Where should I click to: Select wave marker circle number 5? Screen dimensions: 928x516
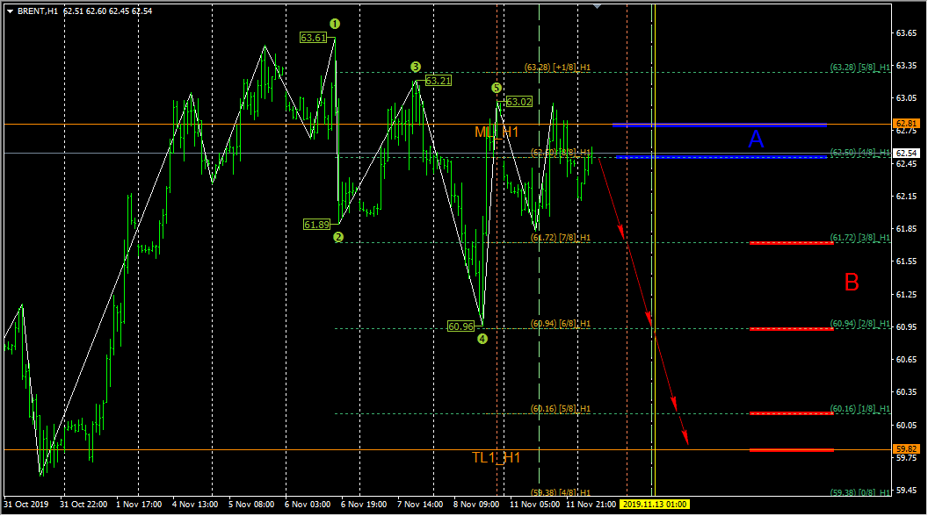[x=496, y=88]
